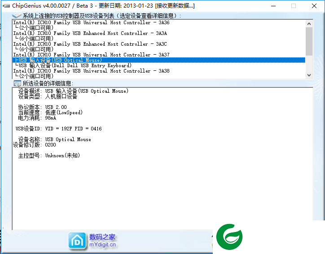Viewport: 325px width, 254px height.
Task: Click the 设备名称 USB Optical Mouse line
Action: pos(54,139)
